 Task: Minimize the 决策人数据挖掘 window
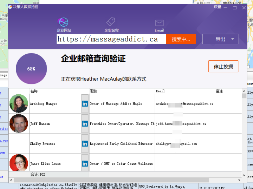tap(226, 8)
